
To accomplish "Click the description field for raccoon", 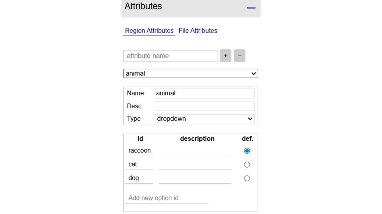I will coord(195,151).
